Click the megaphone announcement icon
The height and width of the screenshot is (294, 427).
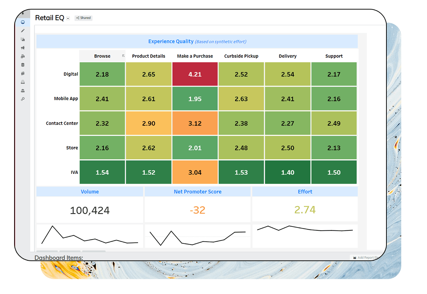point(23,48)
